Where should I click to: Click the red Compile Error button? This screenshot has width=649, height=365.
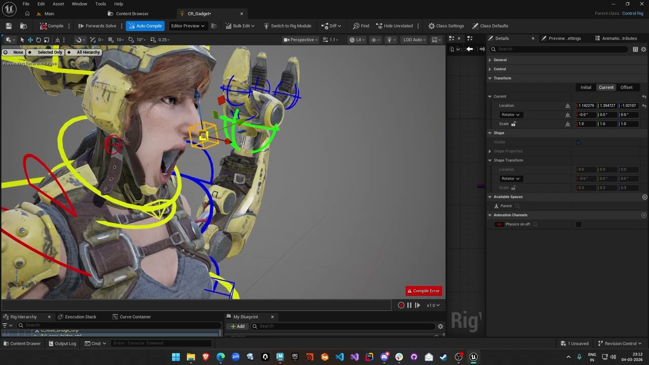(x=424, y=291)
